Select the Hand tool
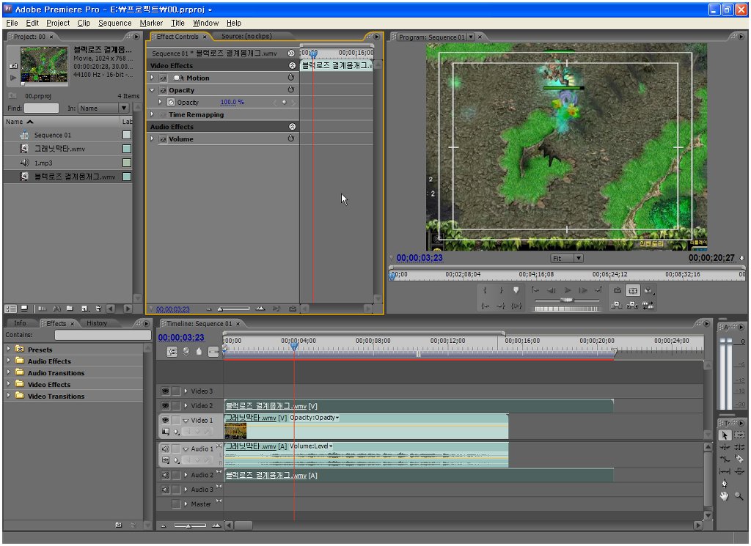 tap(725, 495)
